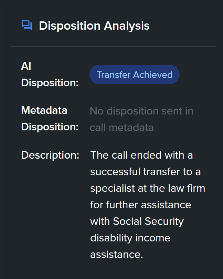Click 'disability income' line

tap(130, 238)
